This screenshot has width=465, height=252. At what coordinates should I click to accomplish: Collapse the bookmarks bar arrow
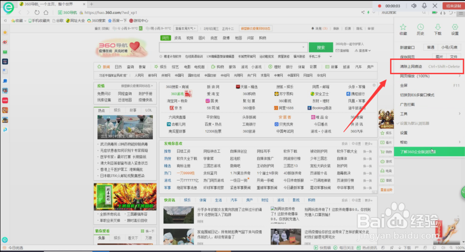[5, 20]
